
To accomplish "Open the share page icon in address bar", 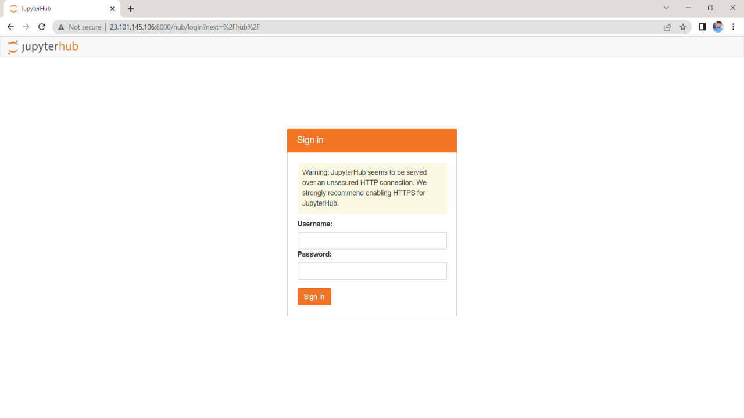I will pos(667,27).
